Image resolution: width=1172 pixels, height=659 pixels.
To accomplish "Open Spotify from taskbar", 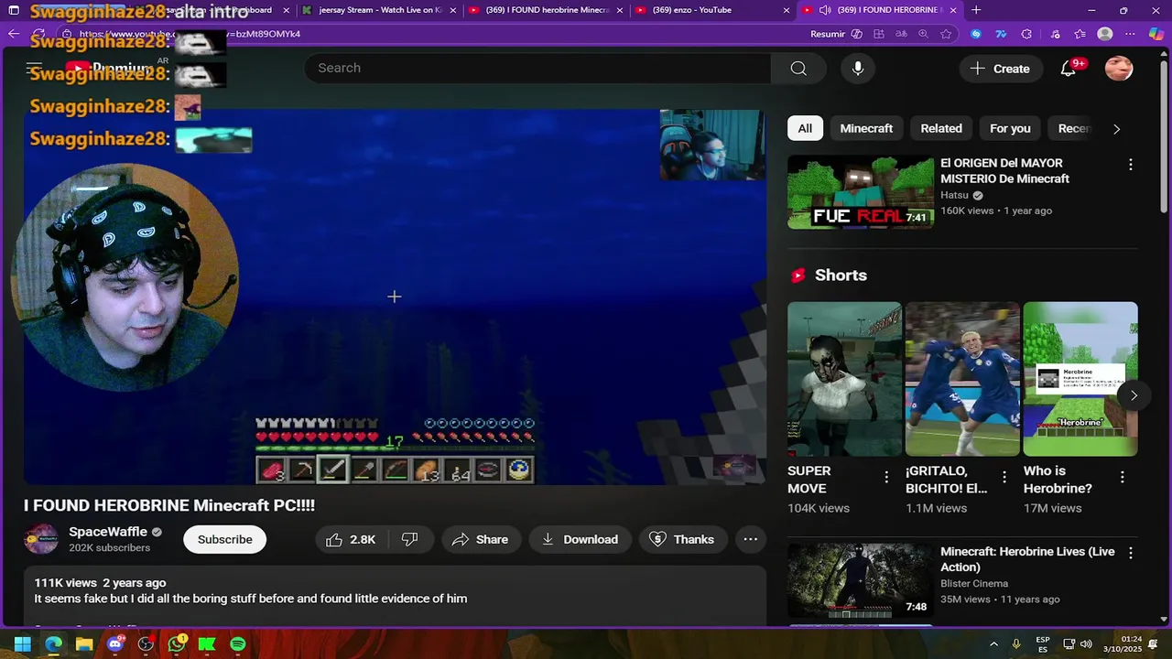I will (238, 644).
